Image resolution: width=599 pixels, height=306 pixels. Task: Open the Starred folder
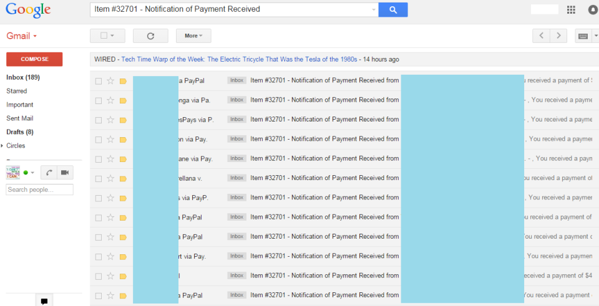16,91
